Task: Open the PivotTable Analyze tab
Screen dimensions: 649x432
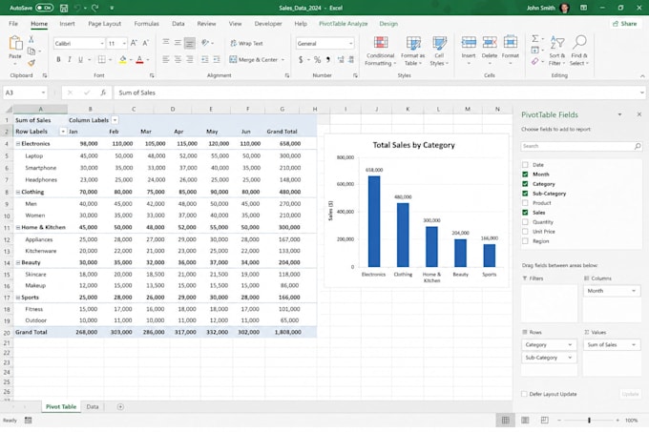Action: 344,24
